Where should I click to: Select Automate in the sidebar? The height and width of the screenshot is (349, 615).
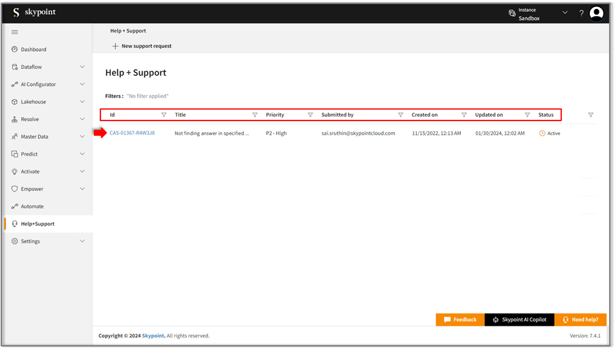tap(32, 207)
